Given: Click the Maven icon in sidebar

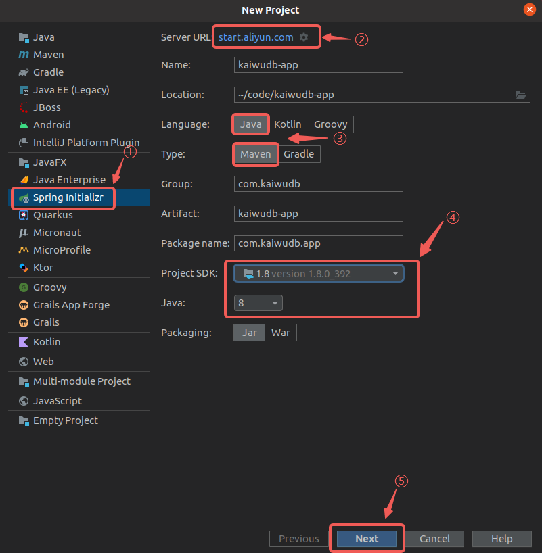Looking at the screenshot, I should (x=24, y=55).
